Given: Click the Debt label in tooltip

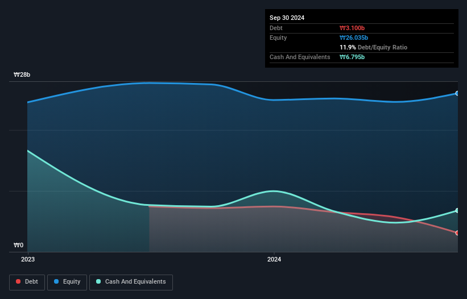Looking at the screenshot, I should 276,28.
